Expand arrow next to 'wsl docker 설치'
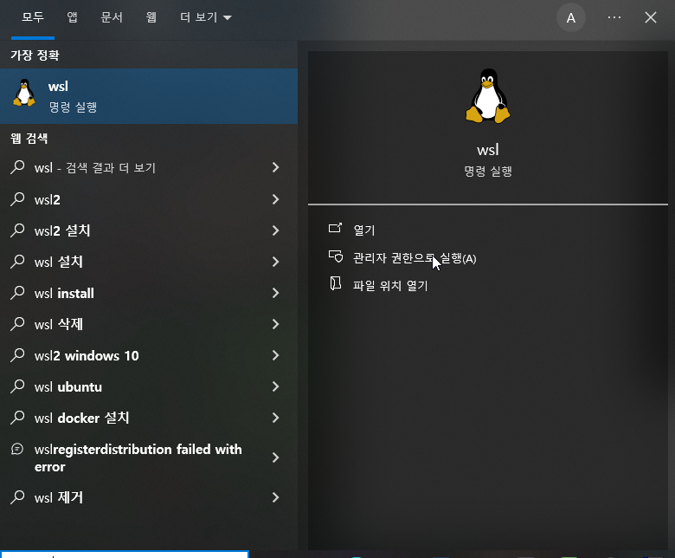Screen dimensions: 675x558 coord(275,418)
